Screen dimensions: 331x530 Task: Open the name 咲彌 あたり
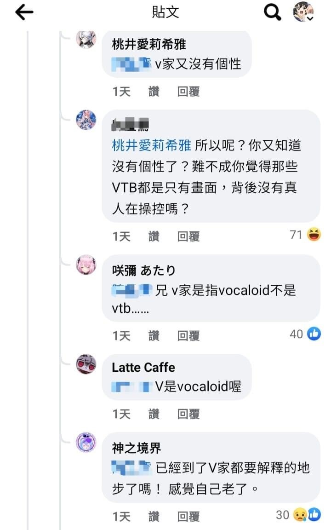pos(143,271)
